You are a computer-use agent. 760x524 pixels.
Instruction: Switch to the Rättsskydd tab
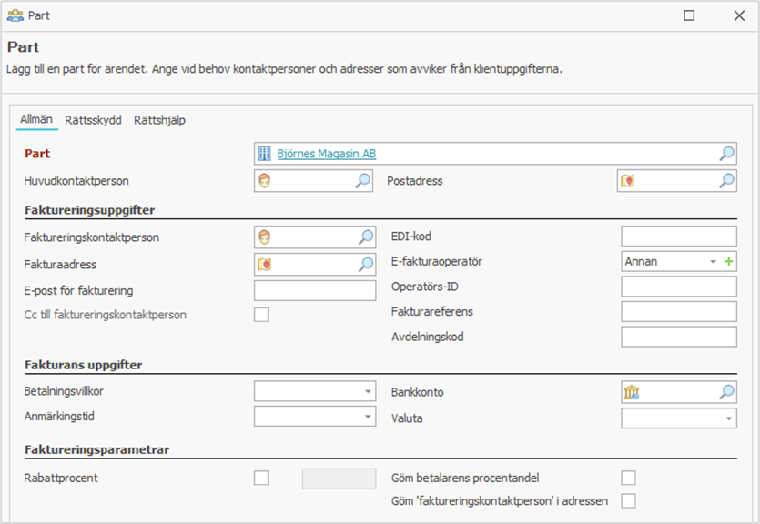(93, 120)
